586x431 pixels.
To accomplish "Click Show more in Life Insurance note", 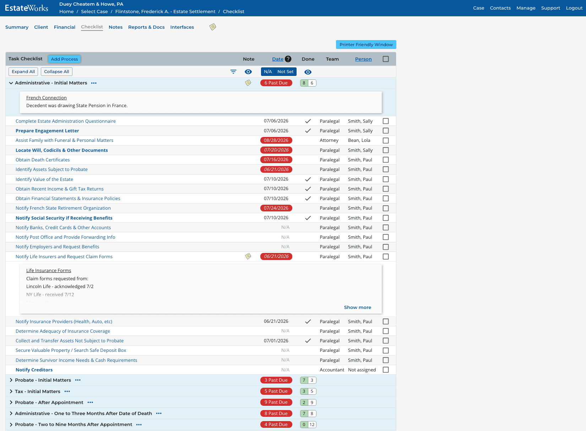I will tap(358, 308).
